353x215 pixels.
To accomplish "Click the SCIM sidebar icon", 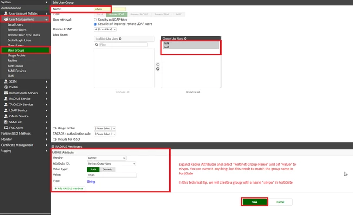I will [x=6, y=81].
